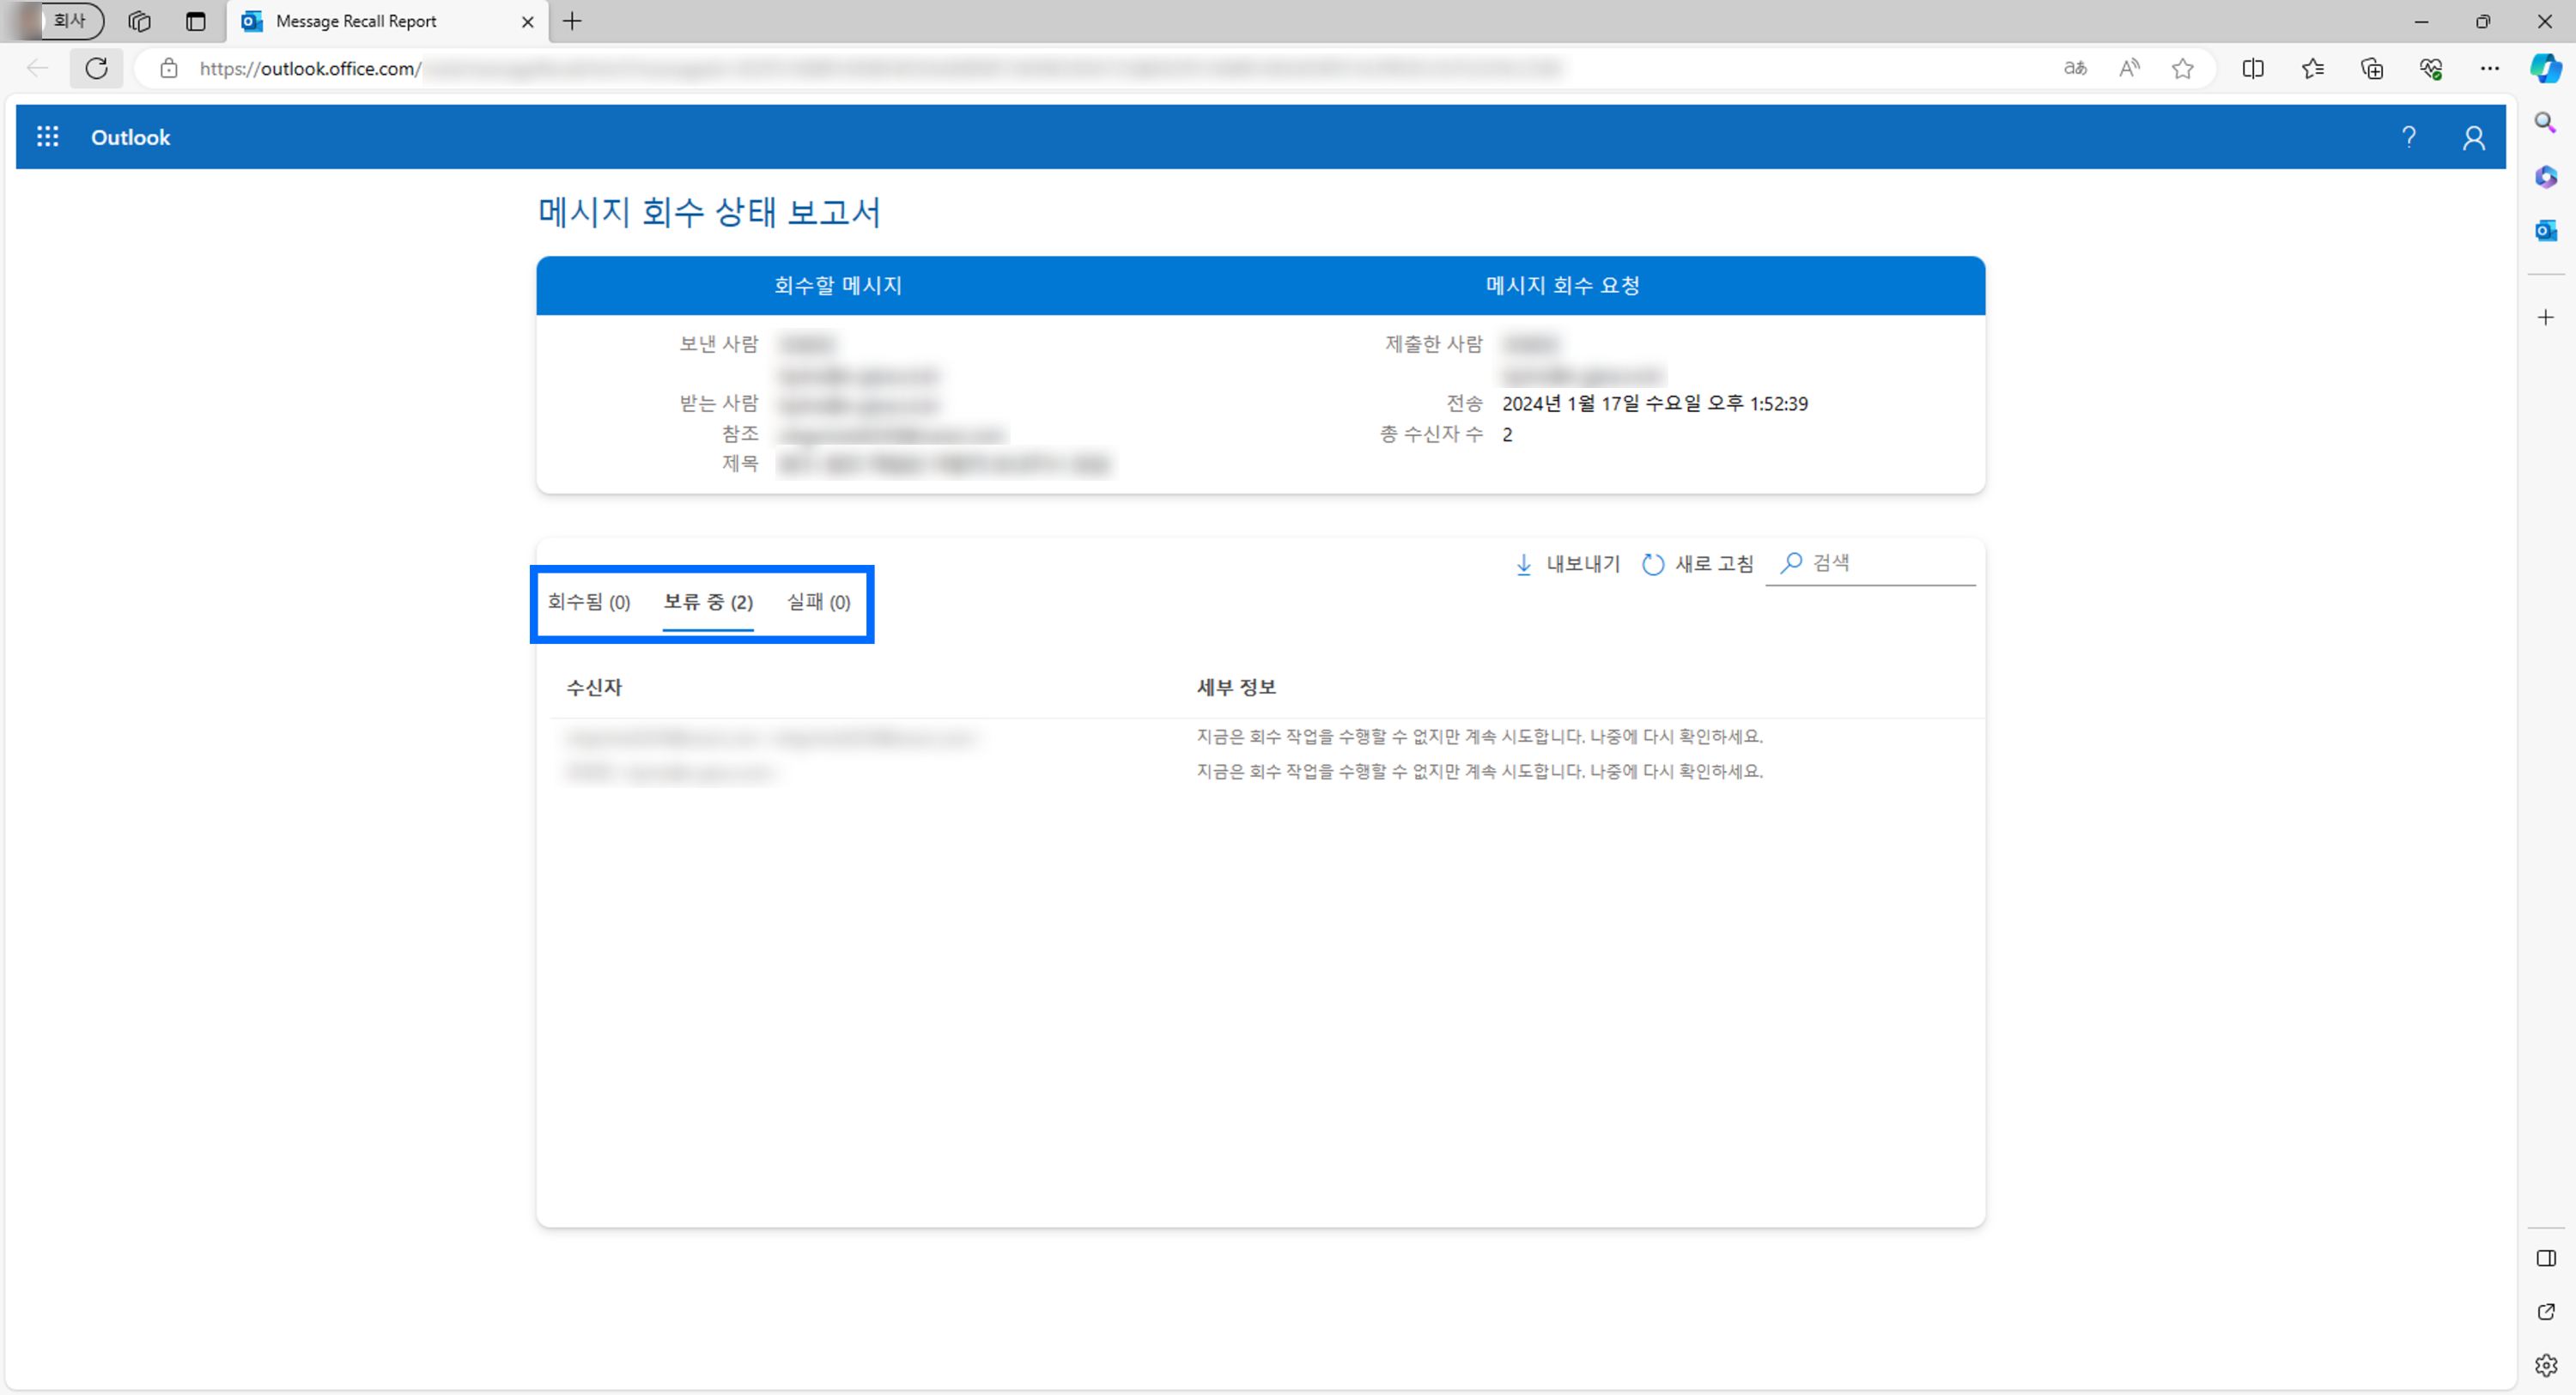2576x1395 pixels.
Task: Add this page to favorites star
Action: point(2182,68)
